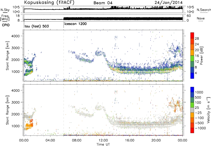Screen dimensions: 211x146
Task: Click the 'Kapuskasing (fitACF)' title text
Action: tap(49, 2)
